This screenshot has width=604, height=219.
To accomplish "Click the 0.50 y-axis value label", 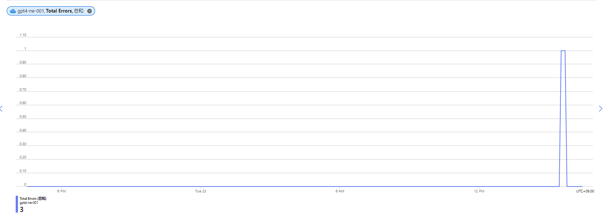I will point(23,117).
